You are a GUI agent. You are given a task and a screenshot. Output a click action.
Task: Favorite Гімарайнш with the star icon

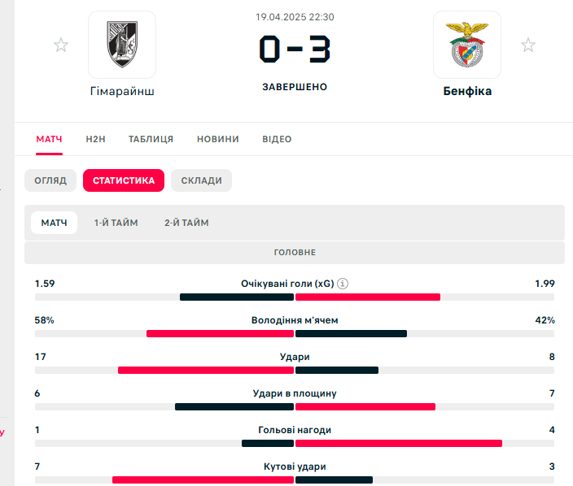[61, 45]
